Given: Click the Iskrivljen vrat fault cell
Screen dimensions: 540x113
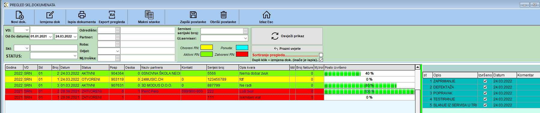Looking at the screenshot, I should [x=264, y=97].
